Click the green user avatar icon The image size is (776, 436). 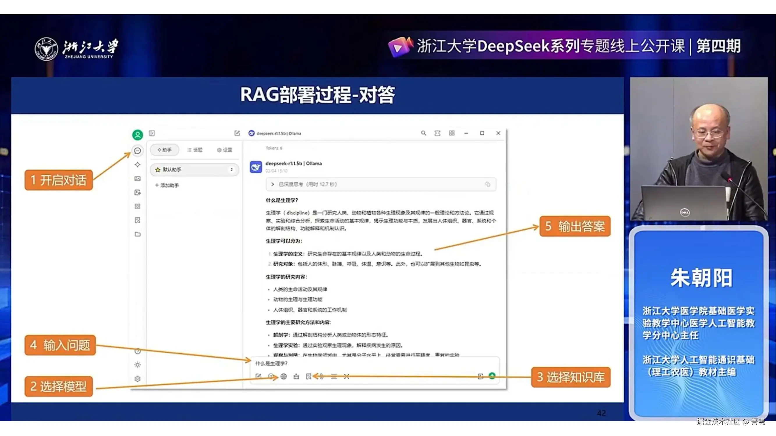click(138, 135)
